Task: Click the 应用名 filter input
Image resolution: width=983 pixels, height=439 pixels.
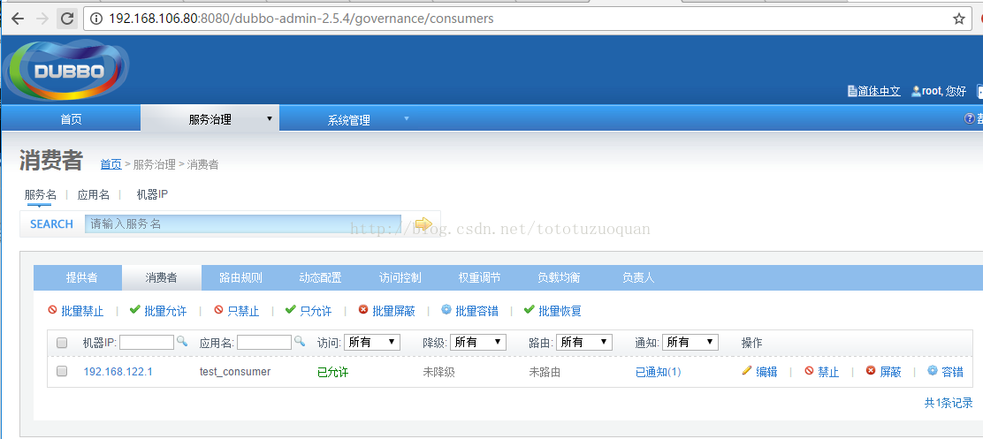Action: (264, 342)
